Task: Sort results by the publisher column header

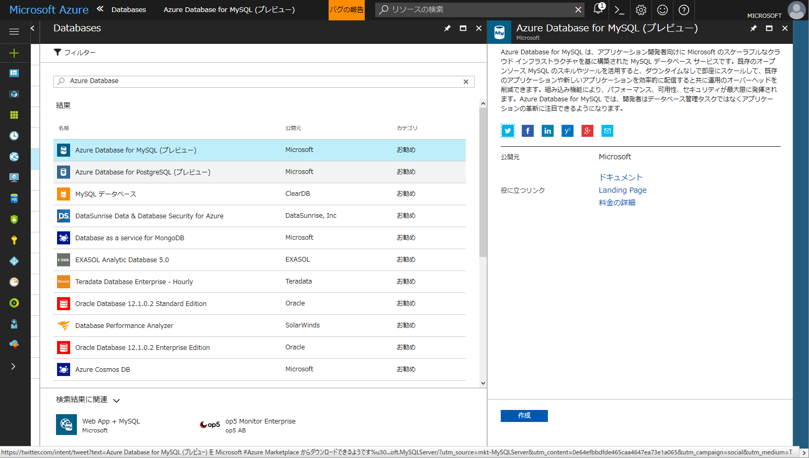Action: point(293,128)
